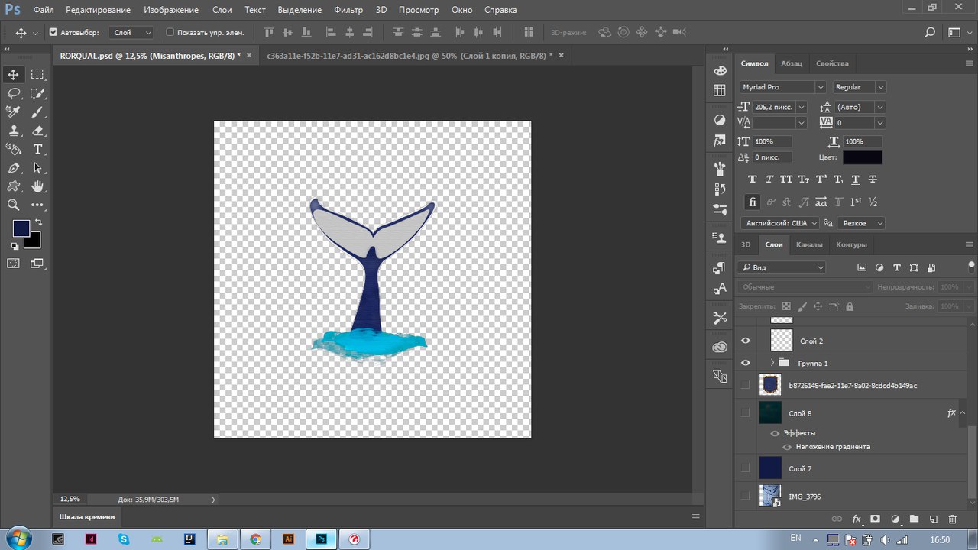This screenshot has width=978, height=550.
Task: Click the text Цвет color swatch
Action: click(862, 157)
